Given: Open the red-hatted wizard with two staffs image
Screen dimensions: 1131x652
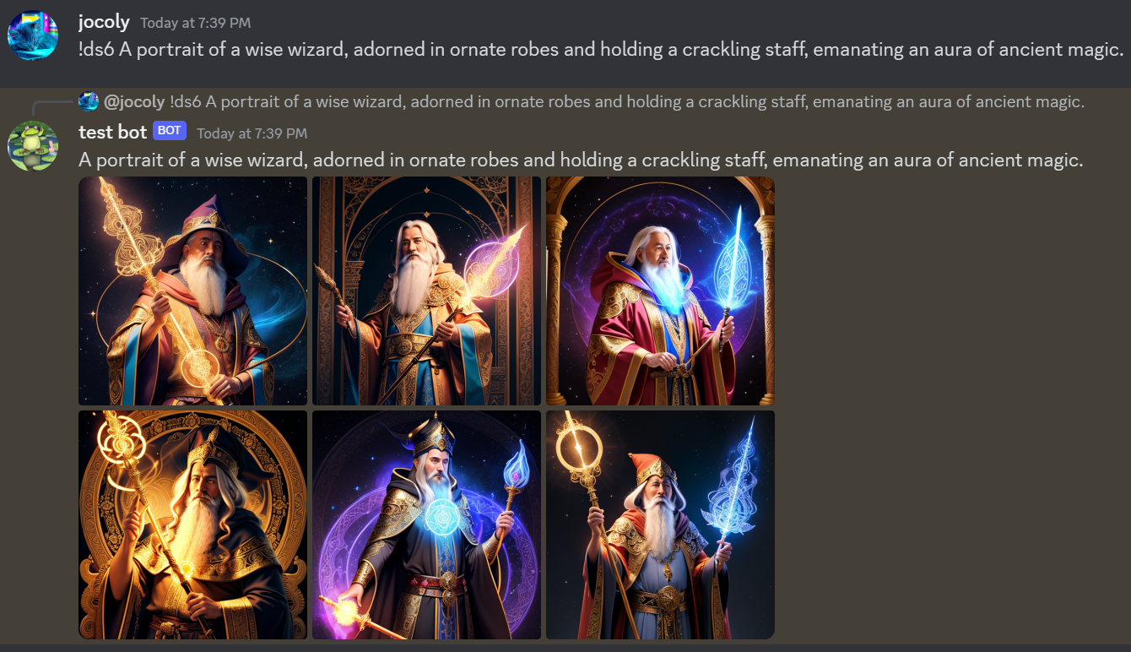Looking at the screenshot, I should tap(660, 524).
